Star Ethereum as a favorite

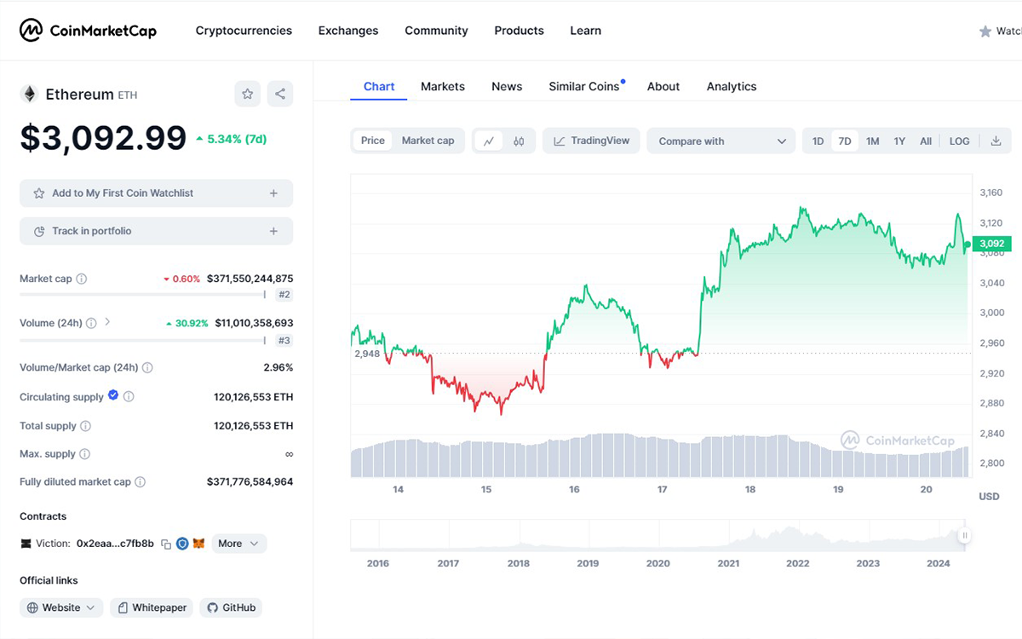click(x=248, y=94)
